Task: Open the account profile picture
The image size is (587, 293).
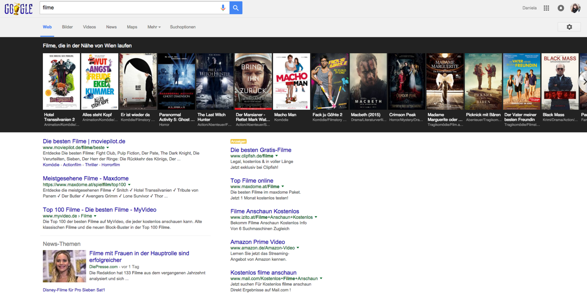Action: click(x=576, y=8)
